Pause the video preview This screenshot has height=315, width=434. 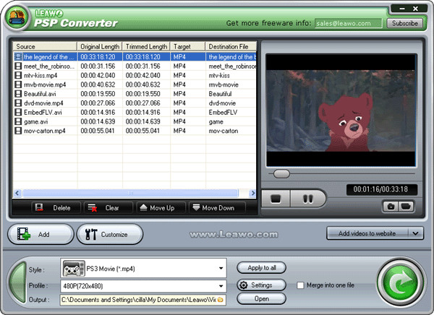308,198
